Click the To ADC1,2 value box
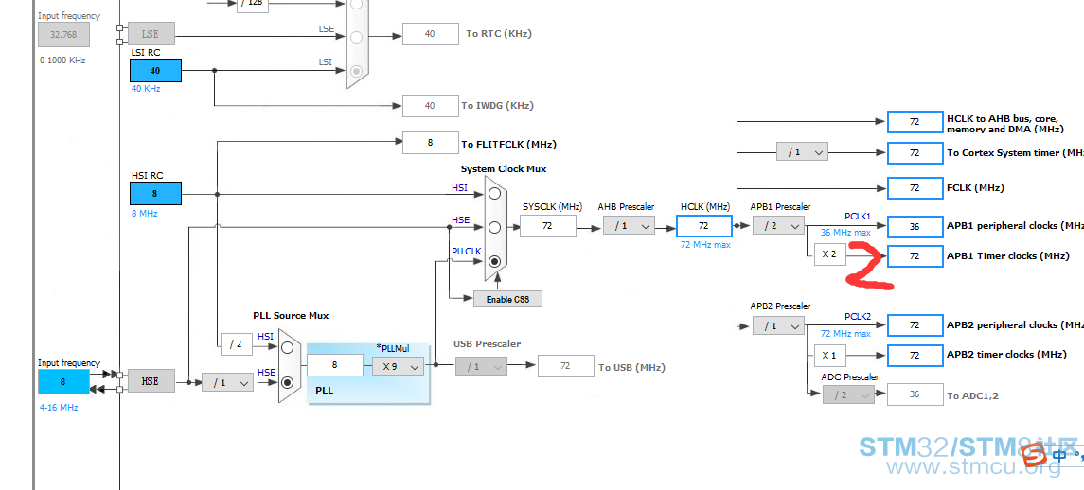Image resolution: width=1084 pixels, height=490 pixels. click(915, 394)
